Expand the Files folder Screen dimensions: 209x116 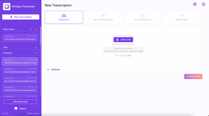tap(36, 48)
